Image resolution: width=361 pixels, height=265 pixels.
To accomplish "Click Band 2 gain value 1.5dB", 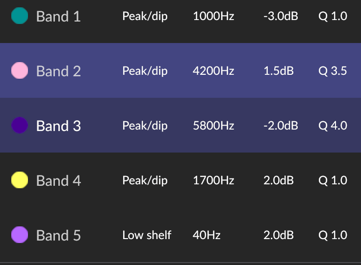I will pos(279,71).
